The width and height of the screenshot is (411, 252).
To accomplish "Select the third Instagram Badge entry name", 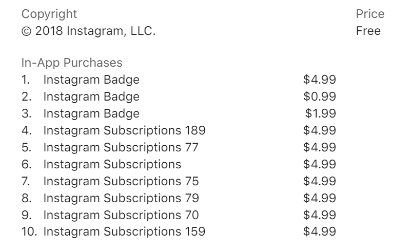I will (x=91, y=113).
